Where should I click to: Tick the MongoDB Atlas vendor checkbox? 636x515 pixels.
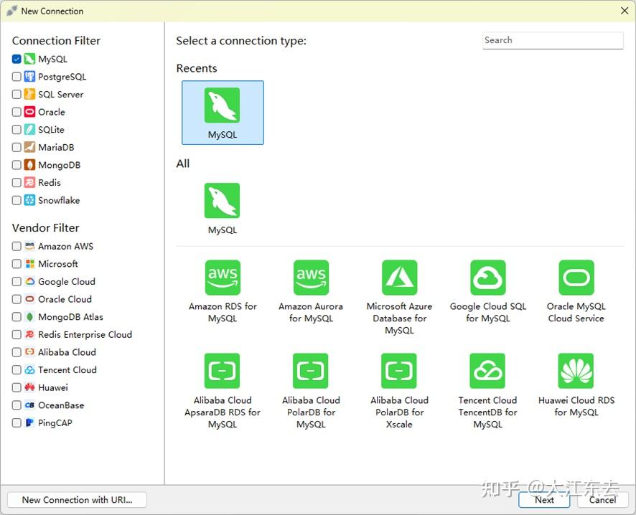(17, 317)
